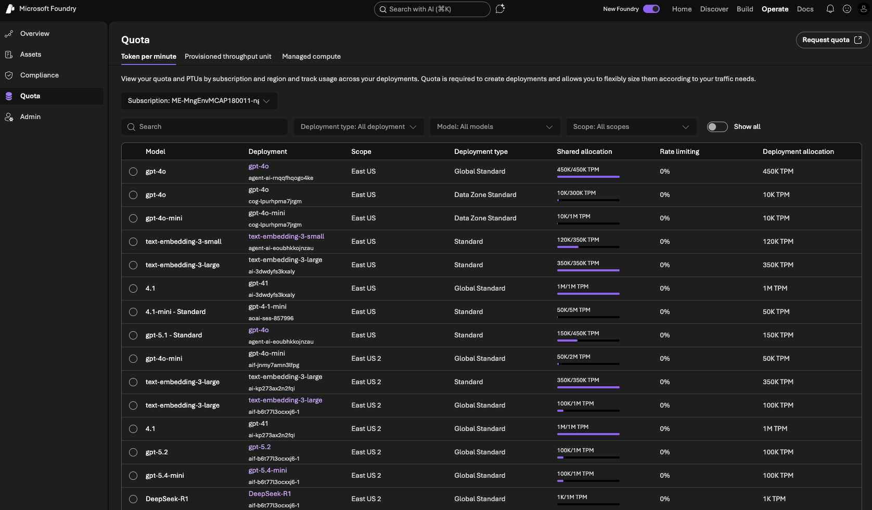Image resolution: width=872 pixels, height=510 pixels.
Task: Open the gpt-5.4-mini deployment link
Action: click(267, 470)
